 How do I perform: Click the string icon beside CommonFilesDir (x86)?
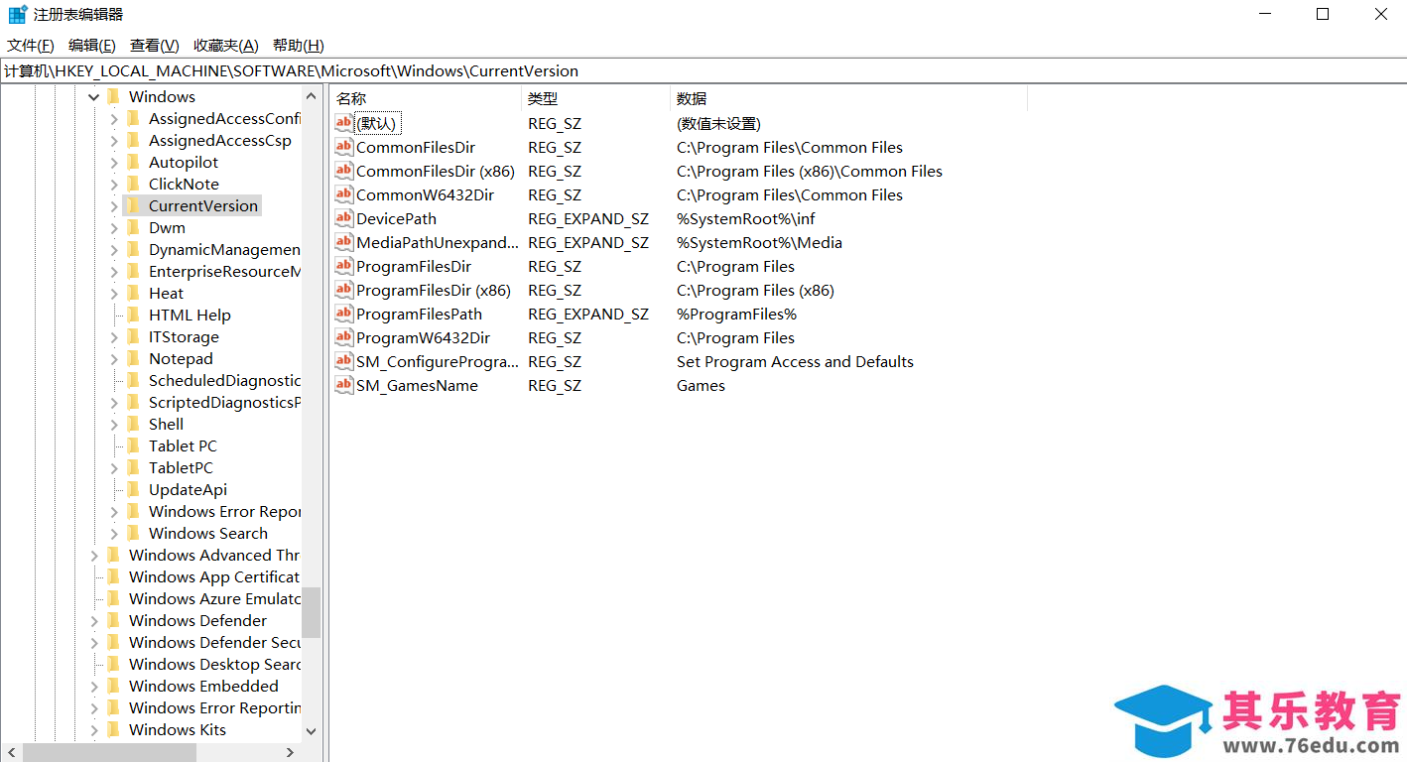pyautogui.click(x=343, y=171)
